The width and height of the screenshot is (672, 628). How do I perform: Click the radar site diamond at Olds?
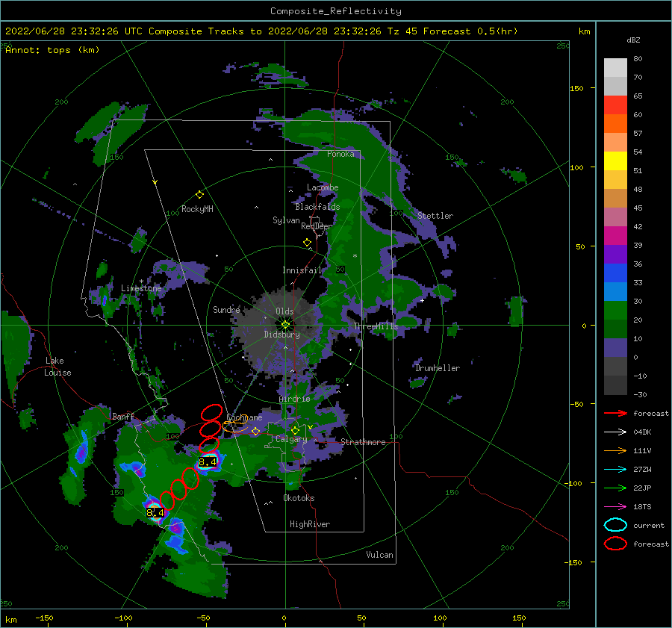pos(285,325)
